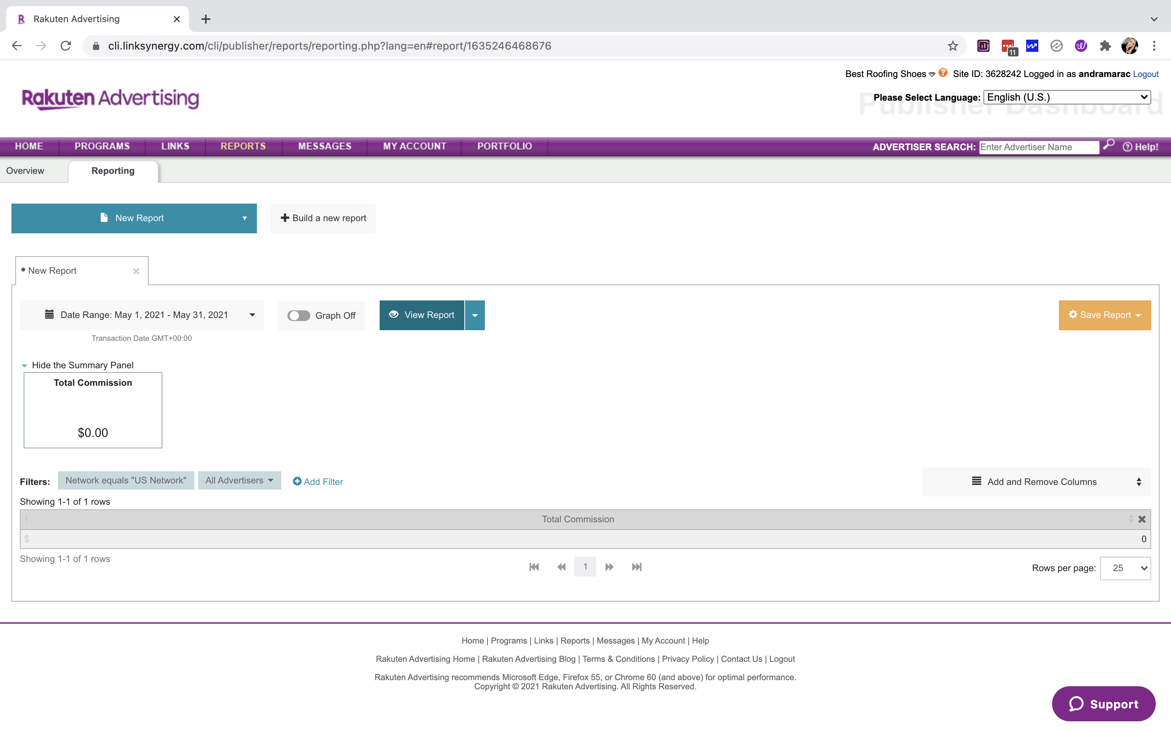View site information via the lock icon
Image resolution: width=1171 pixels, height=732 pixels.
96,46
